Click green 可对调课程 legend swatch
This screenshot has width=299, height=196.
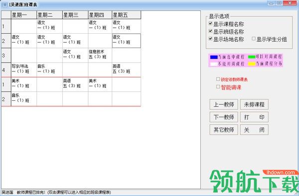[x=252, y=57]
